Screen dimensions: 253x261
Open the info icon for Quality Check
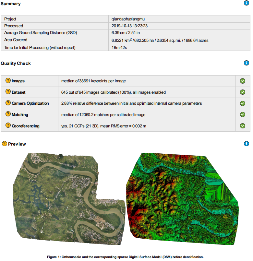[x=246, y=63]
